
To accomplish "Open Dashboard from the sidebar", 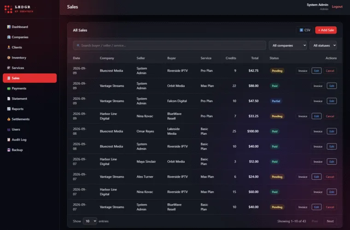I will pos(29,27).
